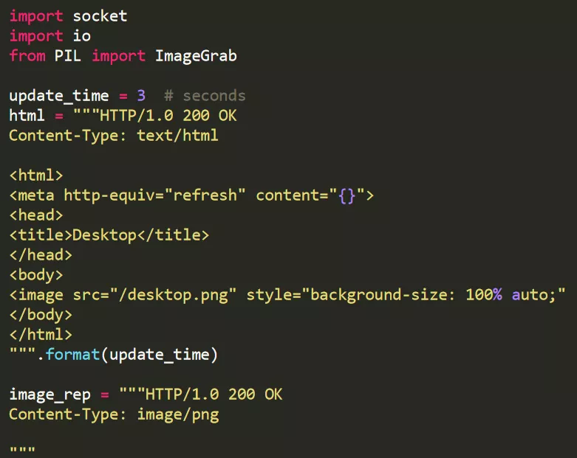Image resolution: width=577 pixels, height=458 pixels.
Task: Click 'background-size' style property
Action: tap(378, 295)
